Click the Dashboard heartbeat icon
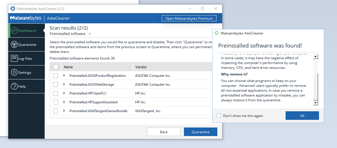 pyautogui.click(x=14, y=30)
